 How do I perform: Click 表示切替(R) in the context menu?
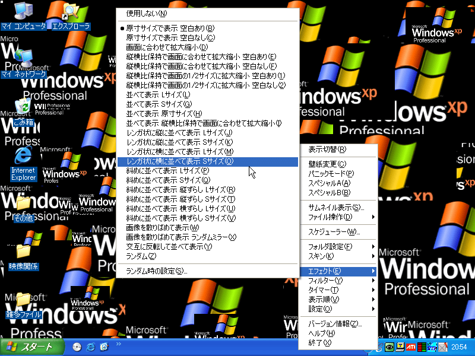[338, 150]
